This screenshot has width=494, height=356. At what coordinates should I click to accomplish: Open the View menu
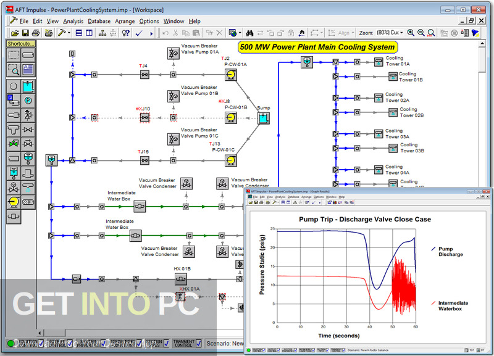pyautogui.click(x=52, y=21)
